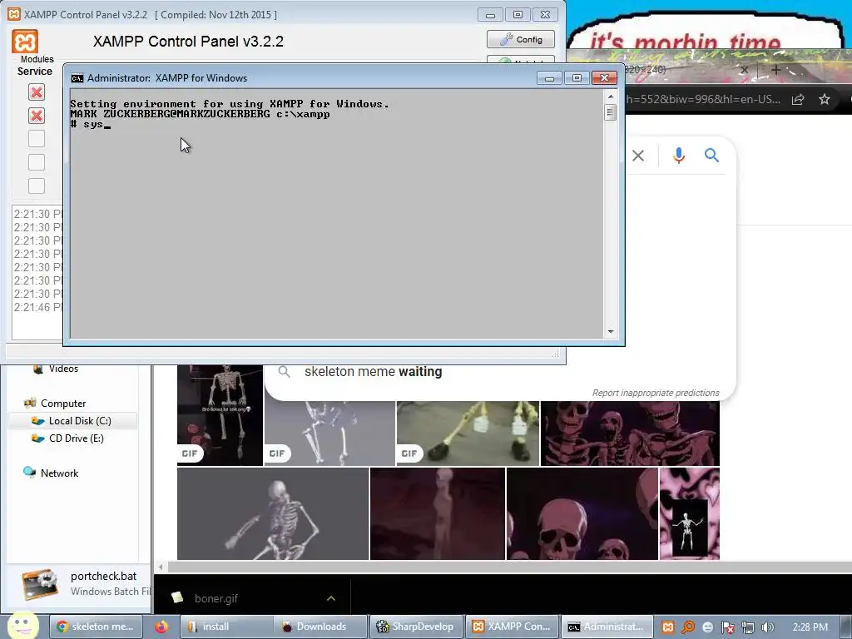852x639 pixels.
Task: Switch to XAMPP Con... taskbar button
Action: point(512,627)
